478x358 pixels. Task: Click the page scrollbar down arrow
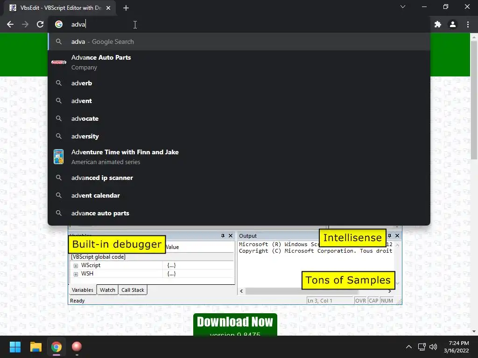[474, 331]
